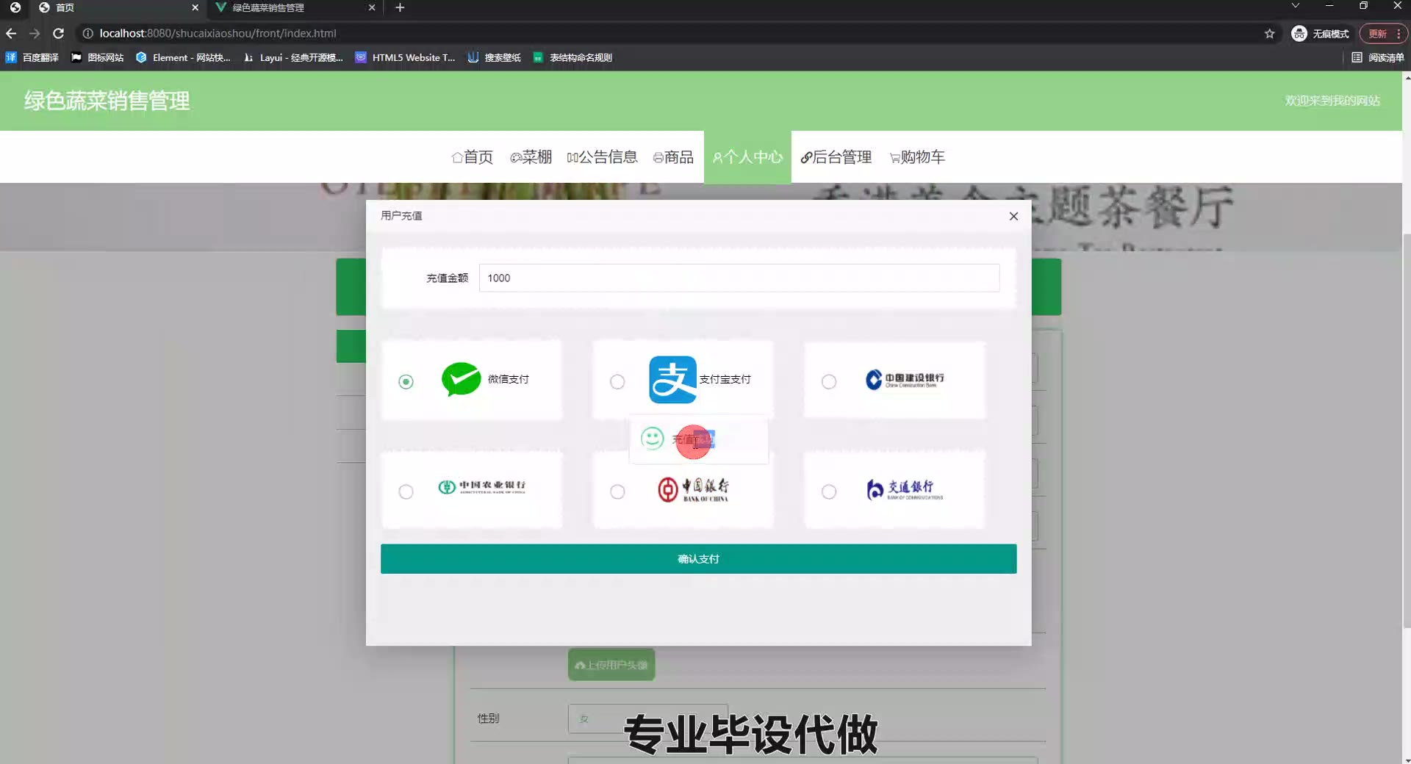
Task: Focus the 充值金额 amount input field
Action: tap(739, 278)
